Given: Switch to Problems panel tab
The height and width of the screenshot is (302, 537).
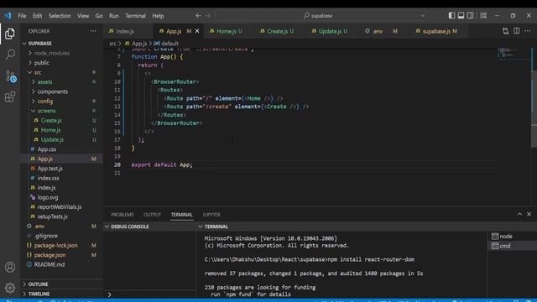Looking at the screenshot, I should [x=123, y=215].
